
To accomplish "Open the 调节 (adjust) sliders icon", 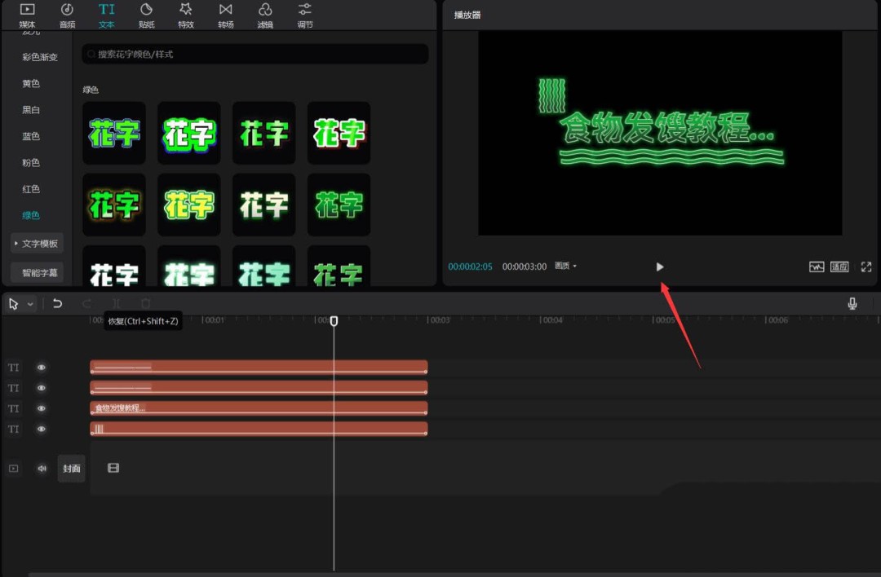I will tap(304, 10).
